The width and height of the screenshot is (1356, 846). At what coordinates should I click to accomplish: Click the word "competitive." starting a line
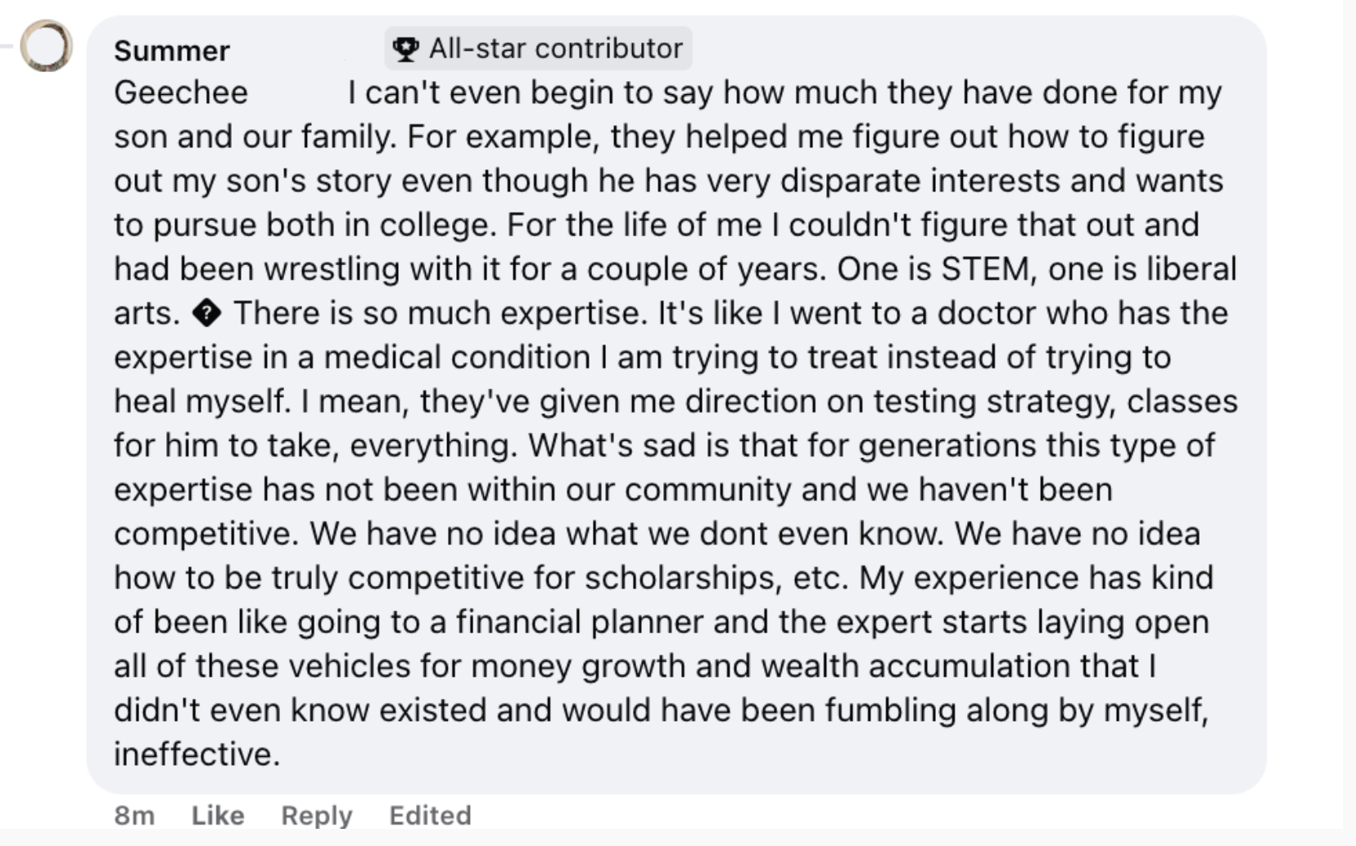click(207, 534)
